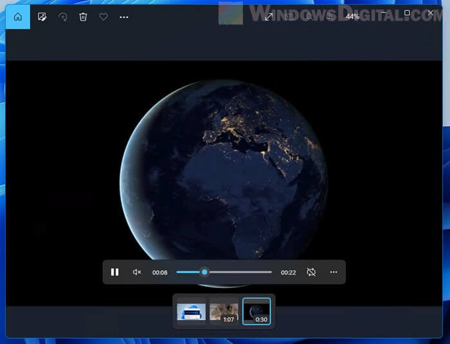Go to Photos home view
This screenshot has width=450, height=344.
[x=18, y=17]
